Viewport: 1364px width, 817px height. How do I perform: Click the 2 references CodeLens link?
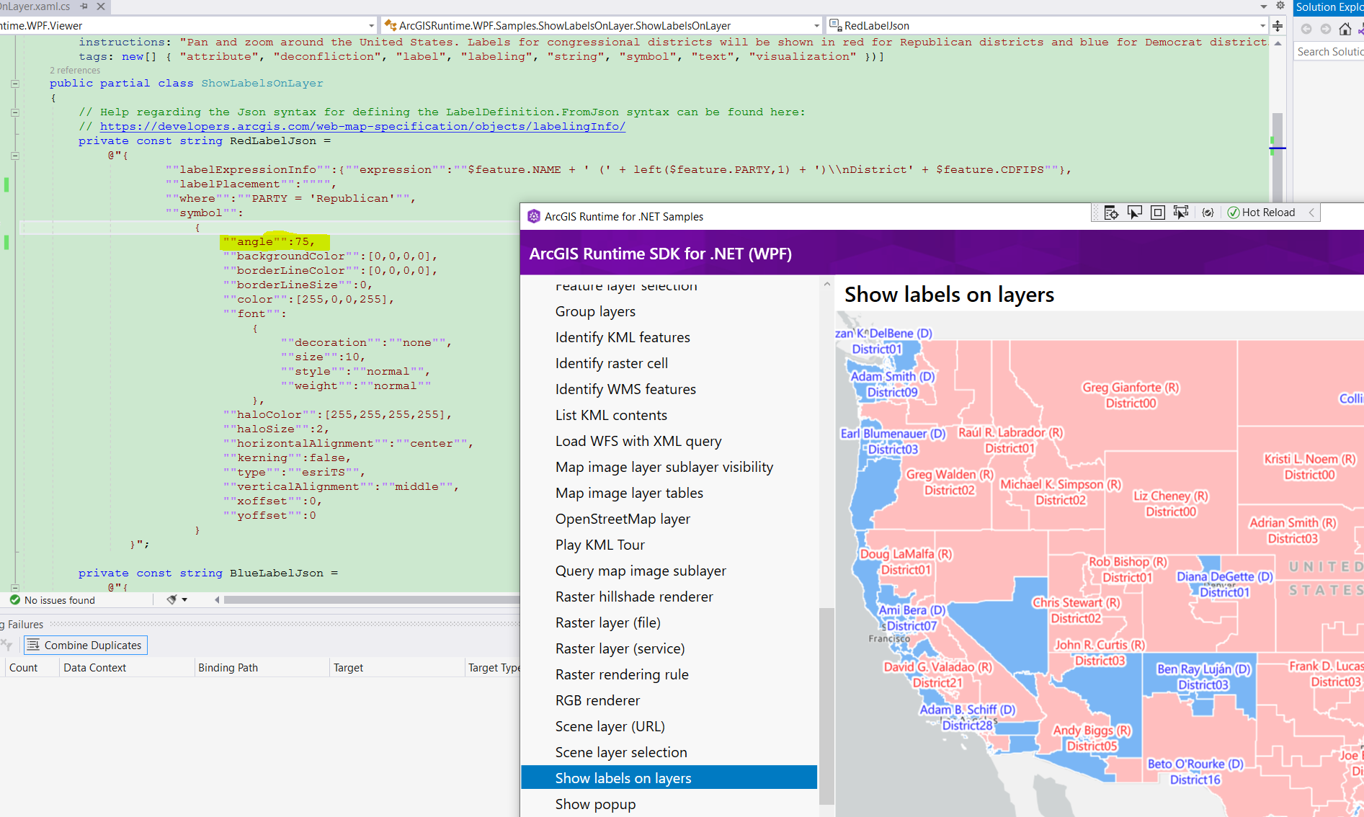point(74,70)
